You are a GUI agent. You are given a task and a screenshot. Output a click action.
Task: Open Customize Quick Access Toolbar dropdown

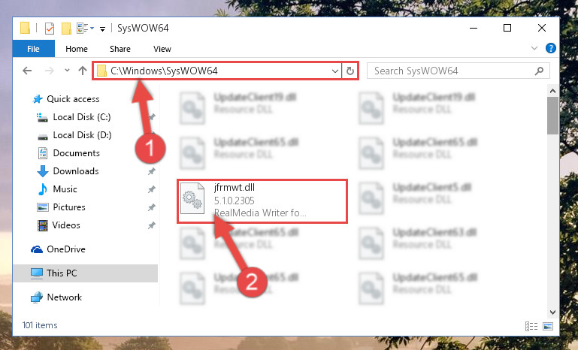point(103,29)
